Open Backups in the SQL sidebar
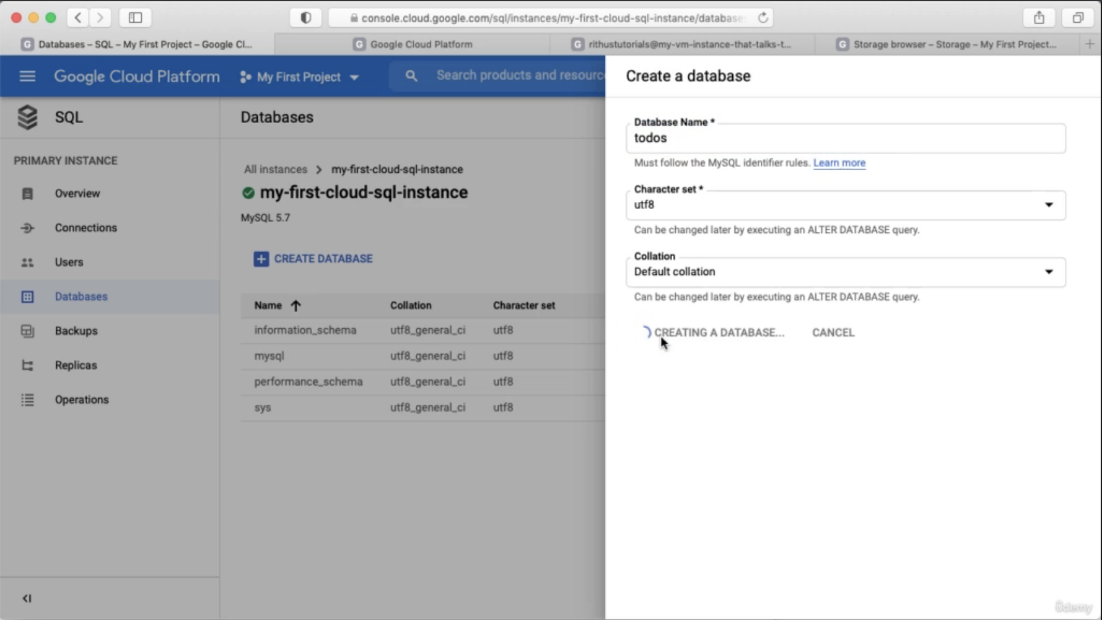The height and width of the screenshot is (620, 1102). click(x=110, y=331)
